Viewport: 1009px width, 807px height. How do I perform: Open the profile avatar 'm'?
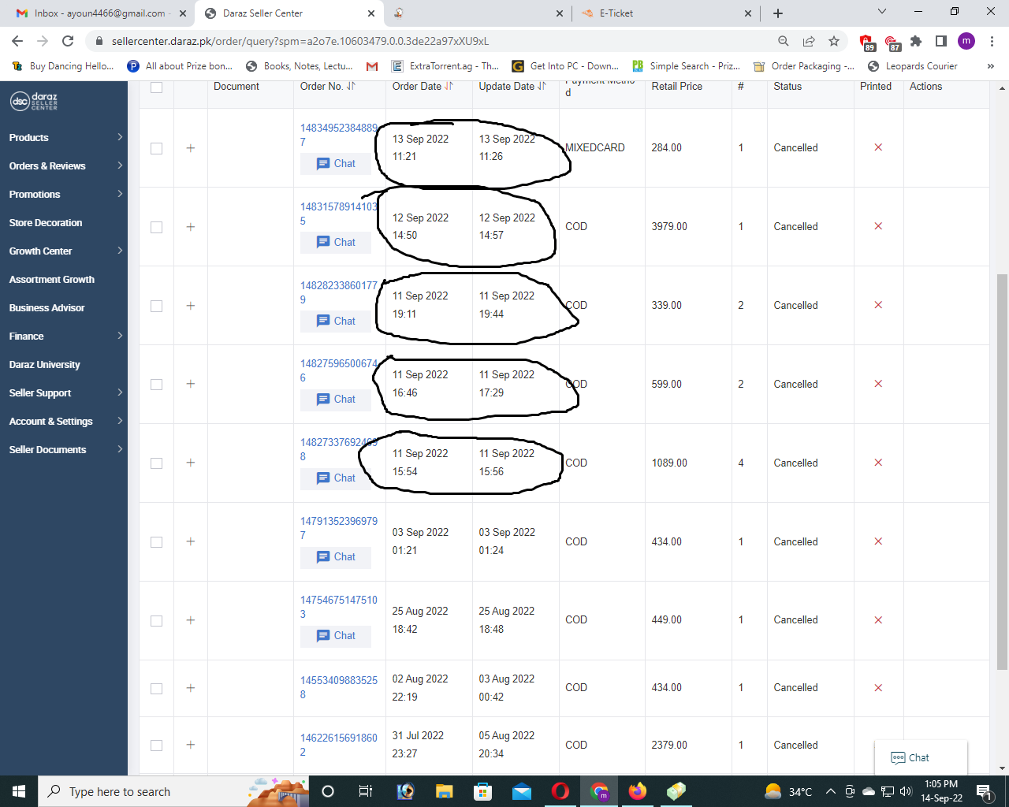click(x=966, y=41)
